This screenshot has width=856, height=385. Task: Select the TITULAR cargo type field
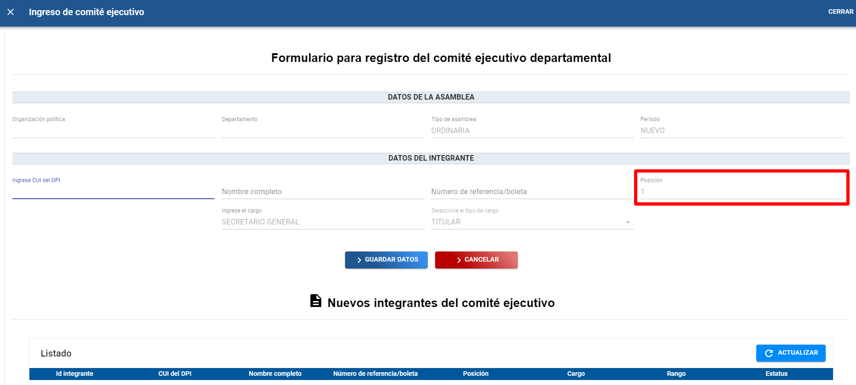pos(524,222)
